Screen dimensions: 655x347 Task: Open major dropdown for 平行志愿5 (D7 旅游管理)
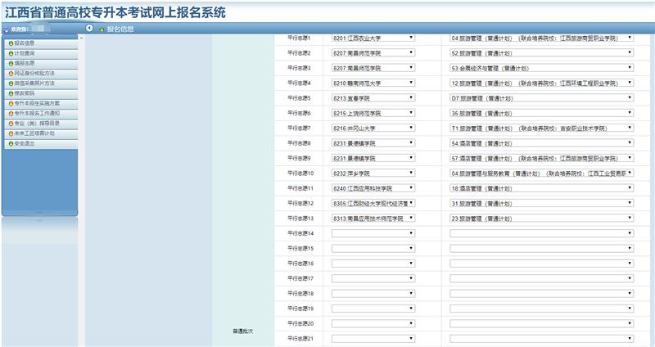tap(542, 98)
